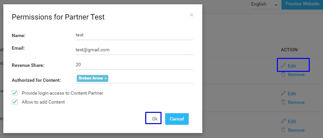This screenshot has height=138, width=323.
Task: Click the Cancel button
Action: click(177, 119)
